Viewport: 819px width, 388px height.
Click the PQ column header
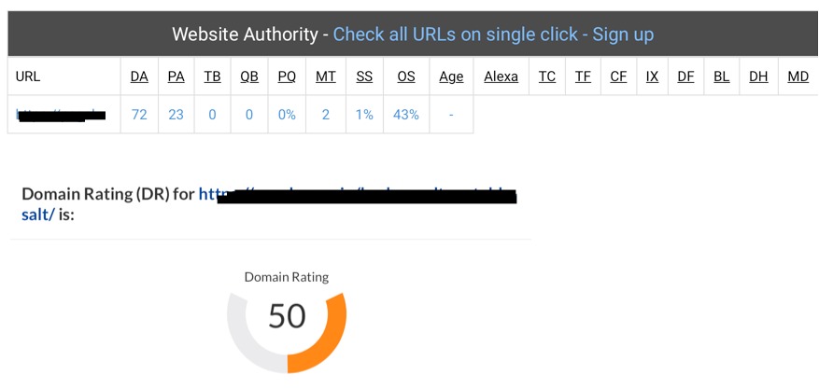pyautogui.click(x=287, y=76)
